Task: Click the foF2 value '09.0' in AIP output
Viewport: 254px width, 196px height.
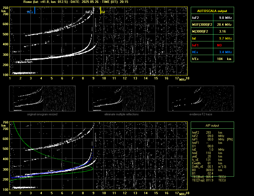Action: (210, 136)
